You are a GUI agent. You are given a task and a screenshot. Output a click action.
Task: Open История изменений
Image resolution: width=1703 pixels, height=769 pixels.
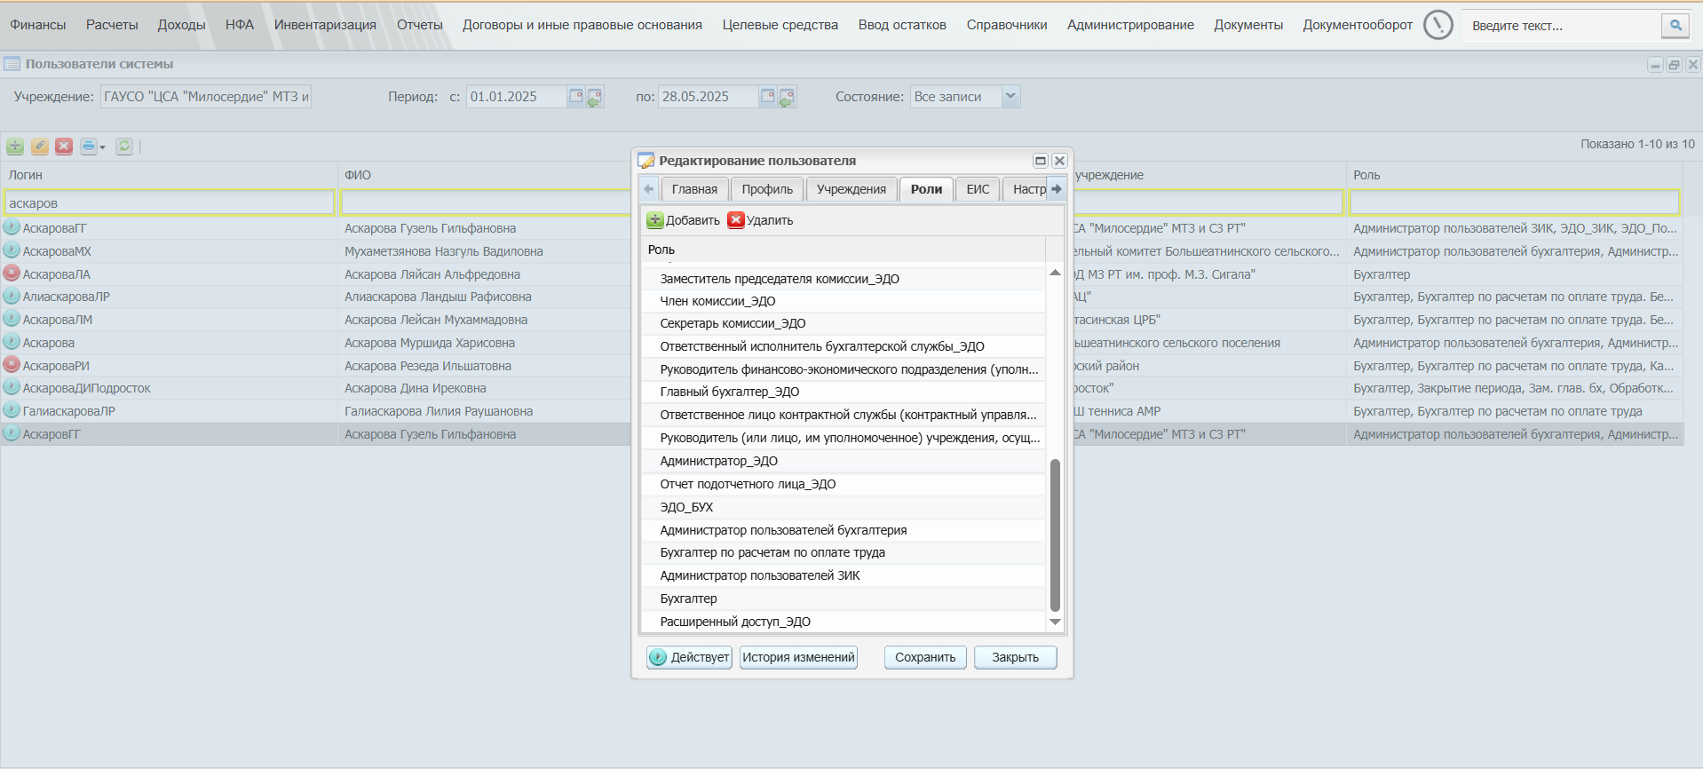[798, 657]
